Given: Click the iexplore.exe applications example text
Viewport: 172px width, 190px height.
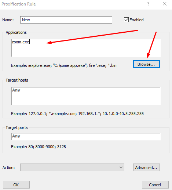Looking at the screenshot, I should click(x=40, y=65).
